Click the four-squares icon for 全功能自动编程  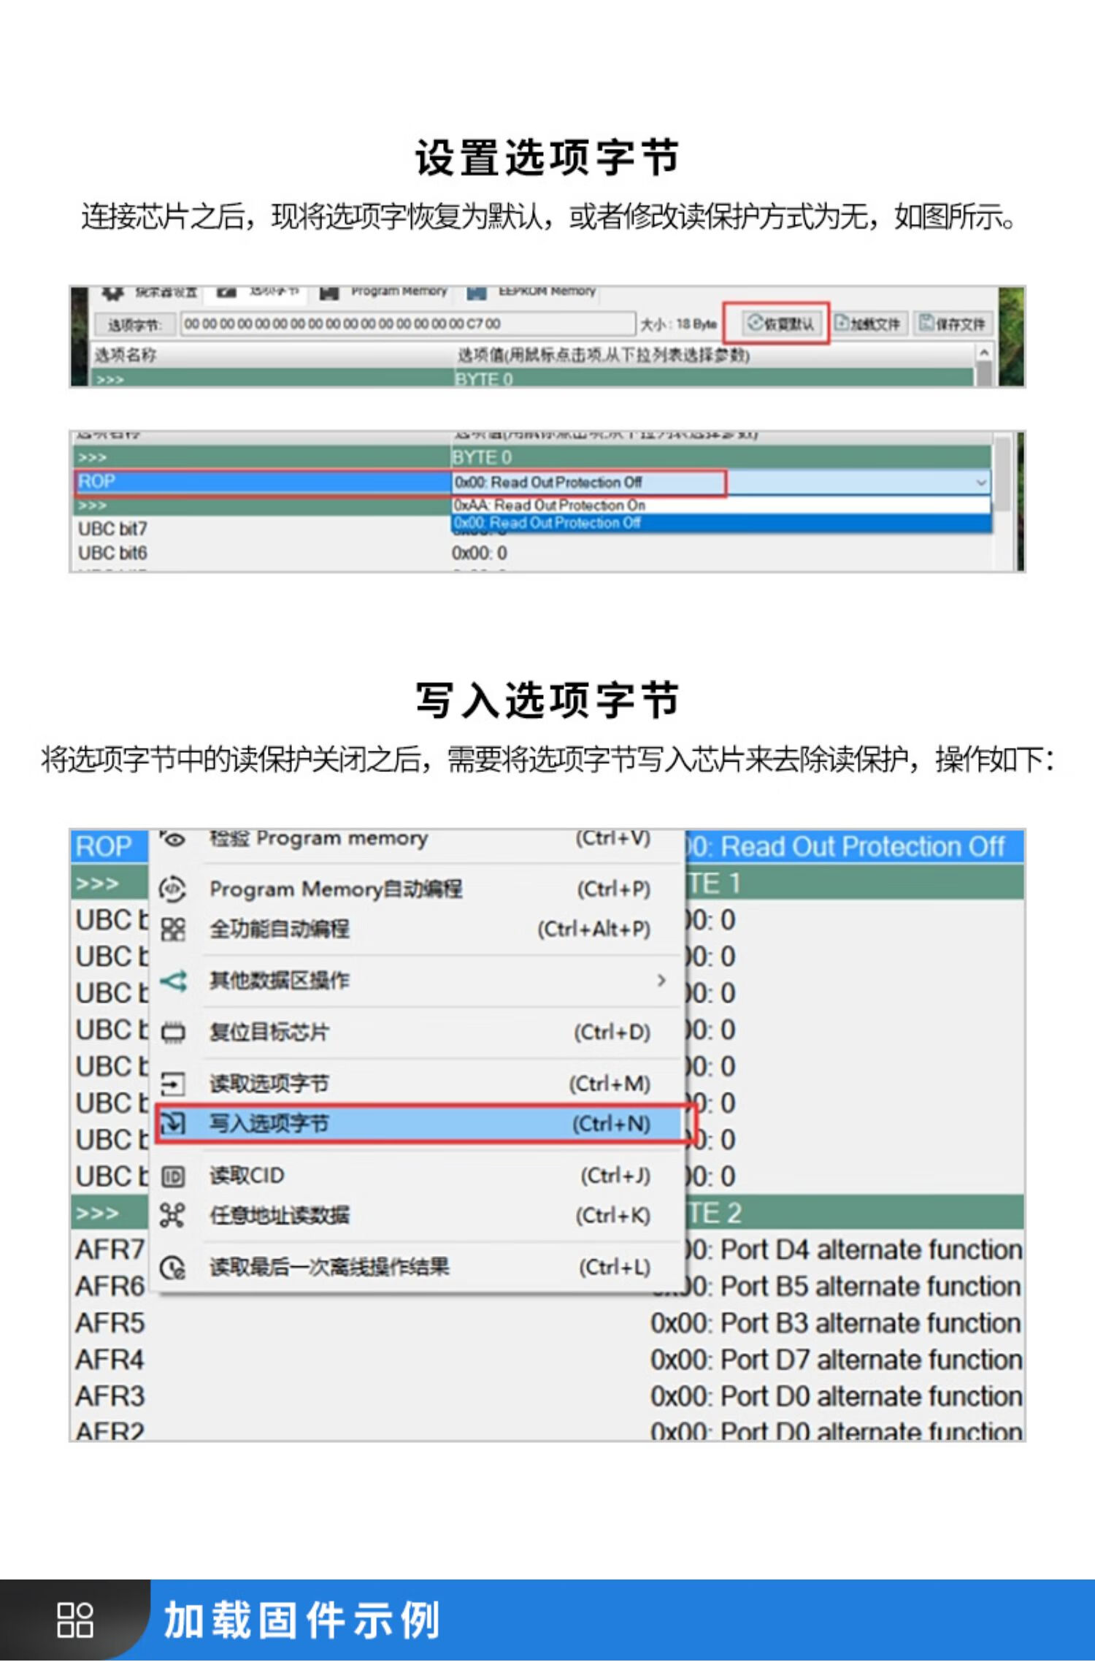tap(172, 929)
